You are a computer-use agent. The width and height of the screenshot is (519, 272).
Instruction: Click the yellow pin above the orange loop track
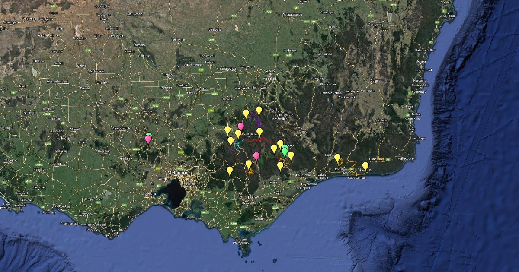pos(249,164)
